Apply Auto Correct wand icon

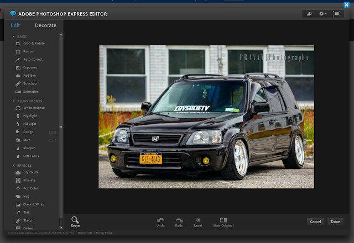pyautogui.click(x=18, y=60)
